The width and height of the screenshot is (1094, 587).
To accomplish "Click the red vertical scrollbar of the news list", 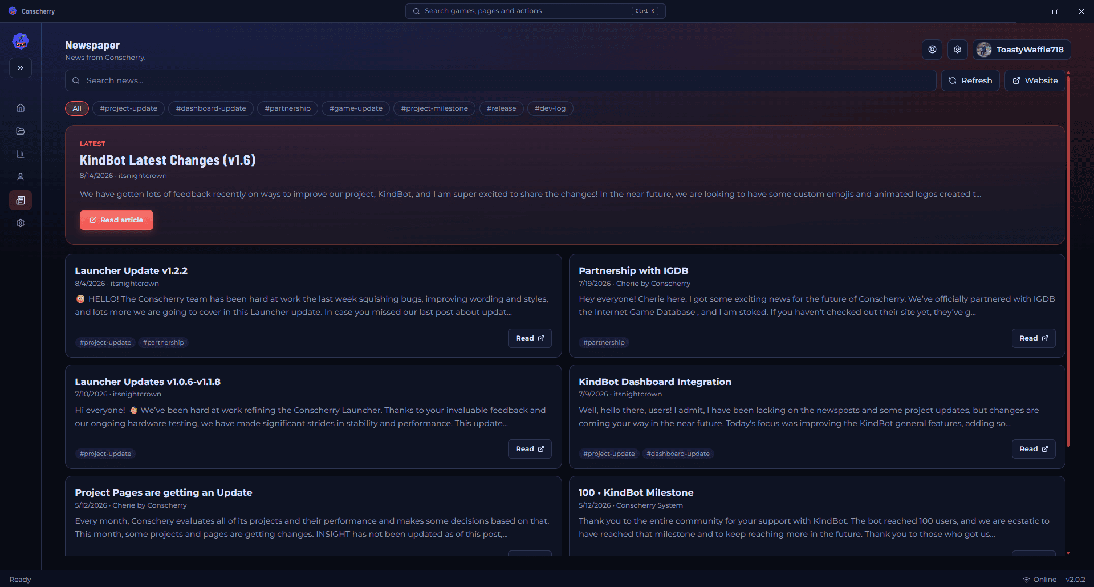I will [1068, 261].
